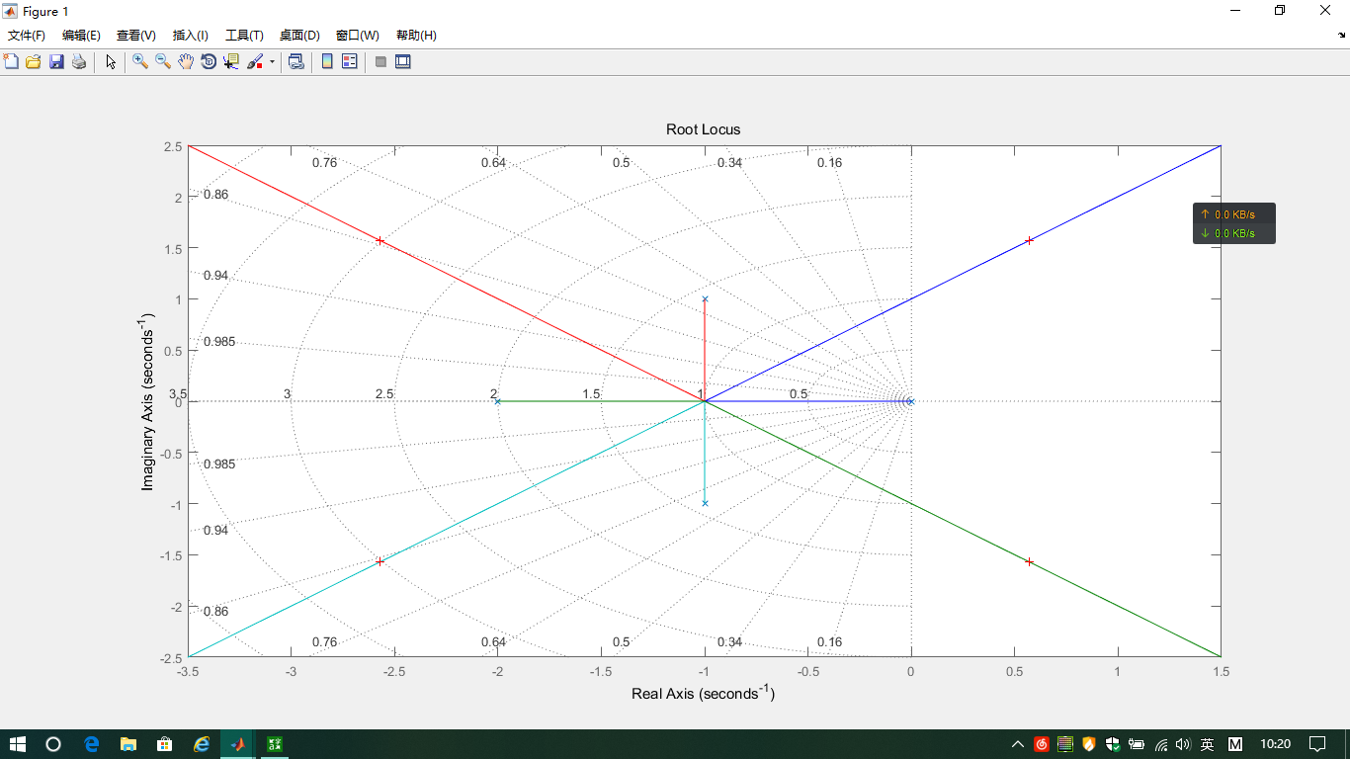This screenshot has height=759, width=1350.
Task: Click the green app icon on the taskbar
Action: click(274, 744)
